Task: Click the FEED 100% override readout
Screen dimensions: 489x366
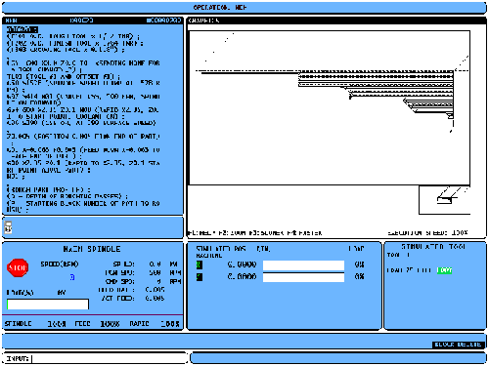Action: pyautogui.click(x=97, y=324)
